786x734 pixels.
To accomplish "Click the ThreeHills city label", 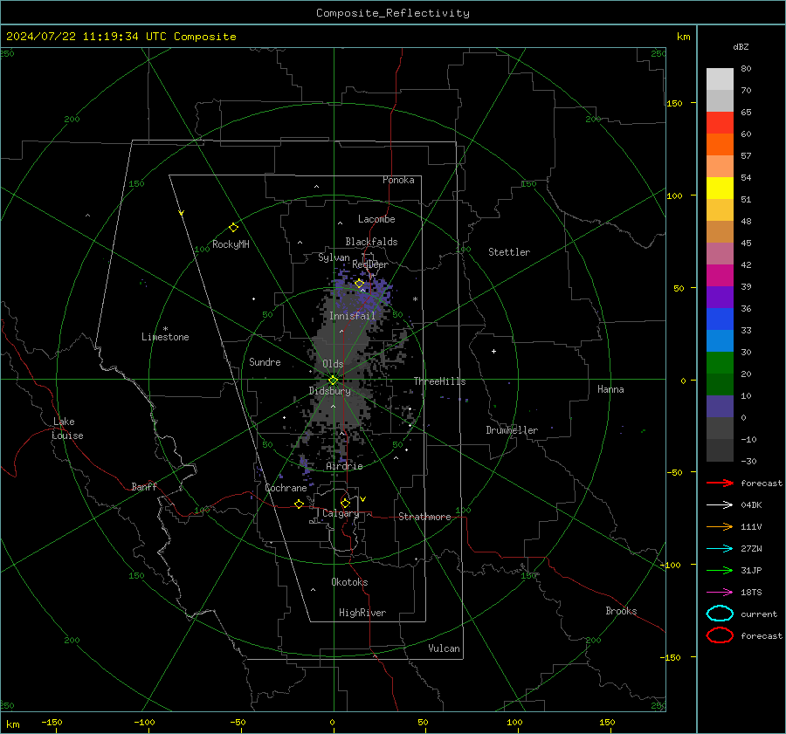I will tap(439, 381).
